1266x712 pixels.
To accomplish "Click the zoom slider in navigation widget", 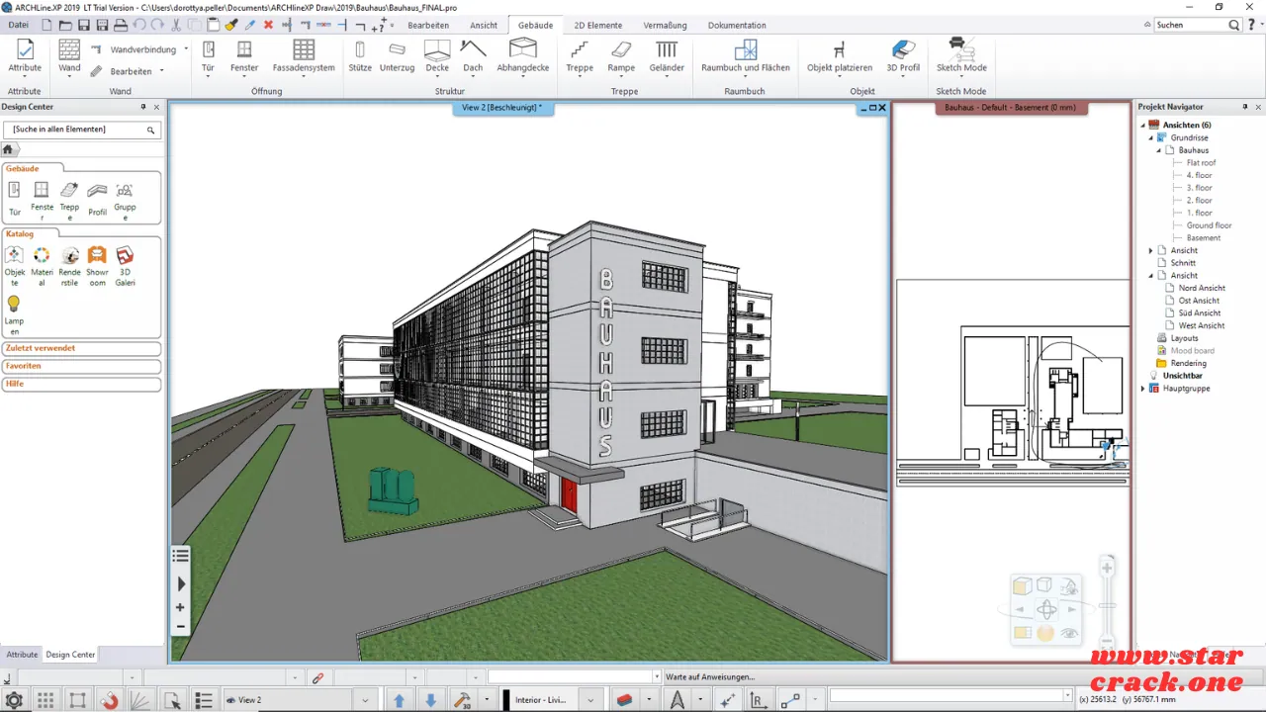I will coord(1107,605).
